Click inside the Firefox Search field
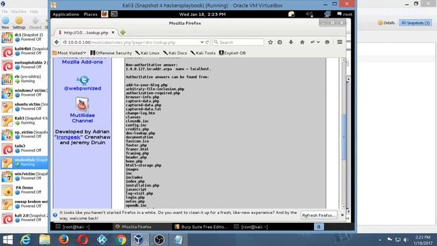437x246 pixels. 238,42
